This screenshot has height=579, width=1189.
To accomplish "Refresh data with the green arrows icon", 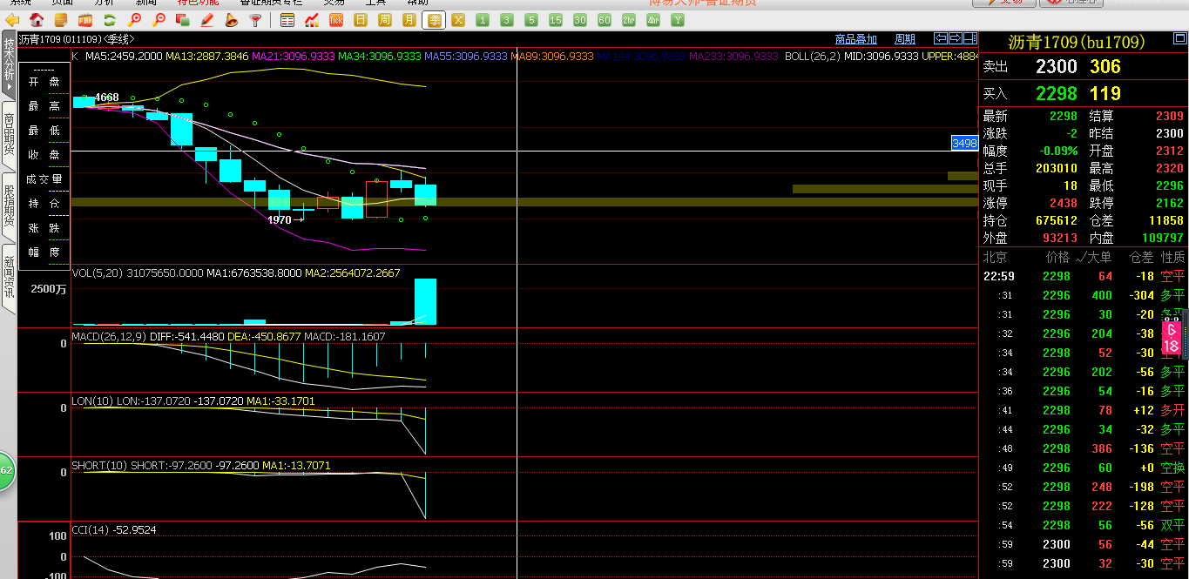I will (x=110, y=19).
